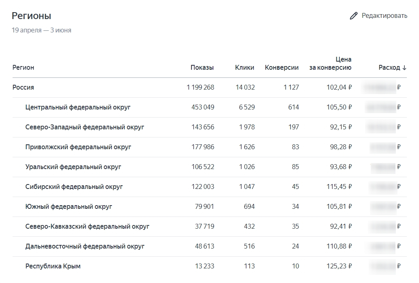Expand Южный федеральный округ

click(69, 207)
